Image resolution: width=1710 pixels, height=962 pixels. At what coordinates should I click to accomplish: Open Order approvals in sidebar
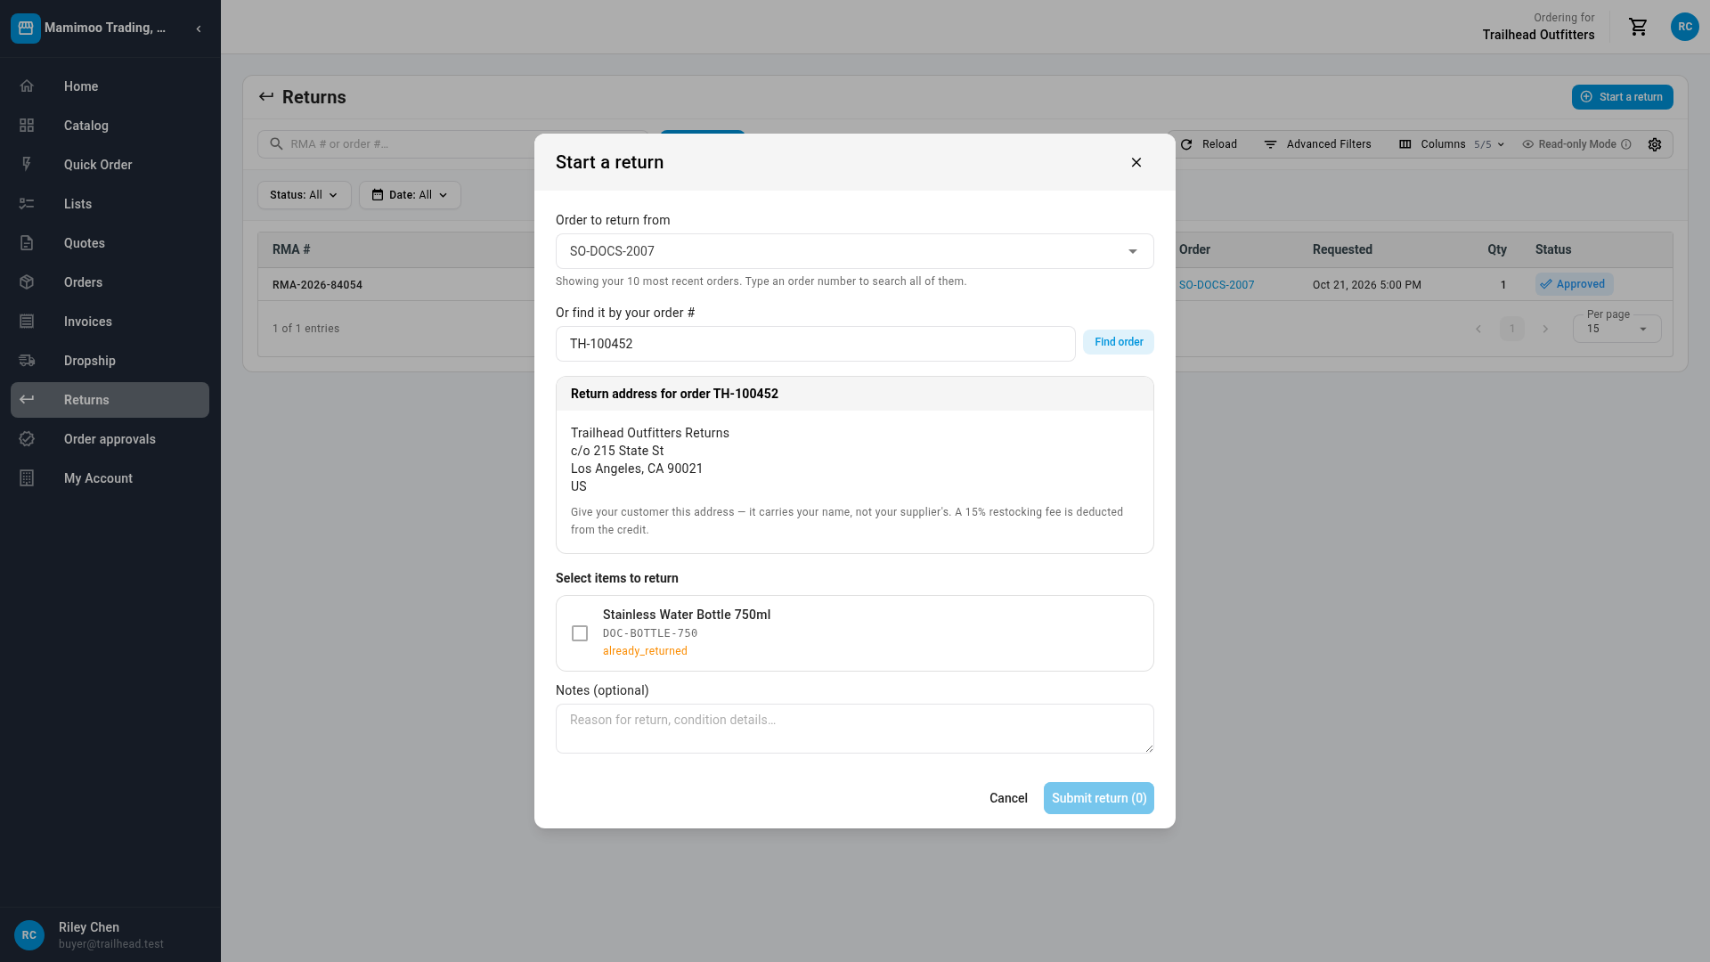(x=110, y=439)
